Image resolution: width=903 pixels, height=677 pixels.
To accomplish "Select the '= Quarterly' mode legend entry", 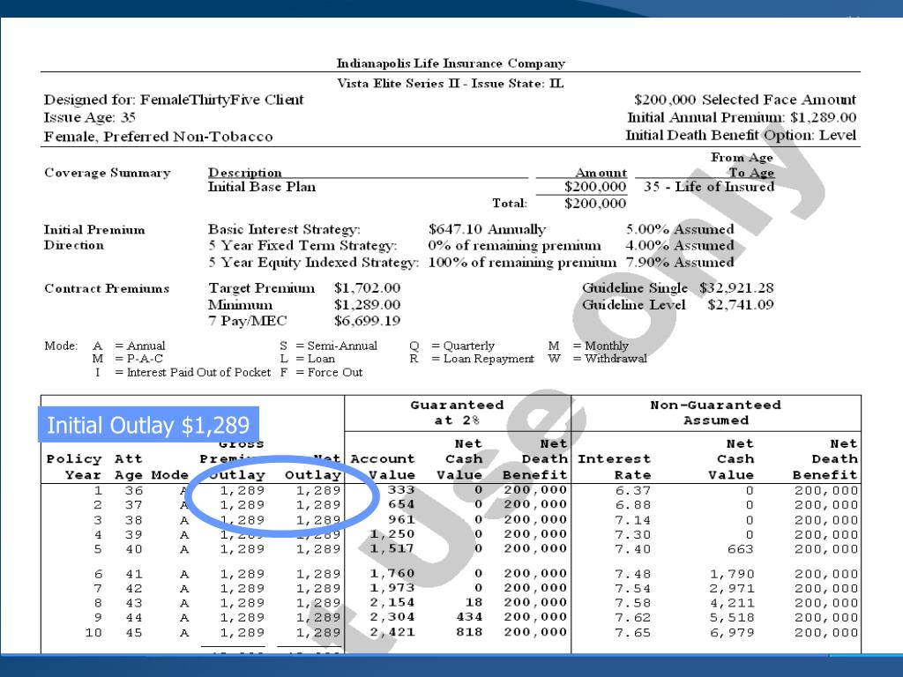I will coord(463,346).
